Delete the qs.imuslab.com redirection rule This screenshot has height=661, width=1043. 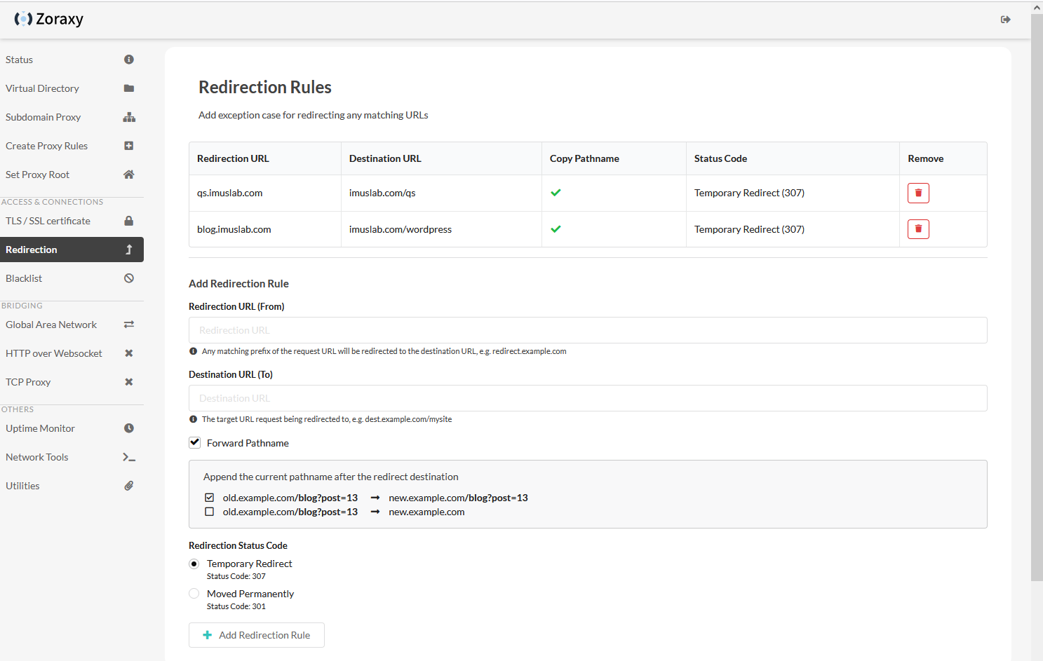click(918, 193)
